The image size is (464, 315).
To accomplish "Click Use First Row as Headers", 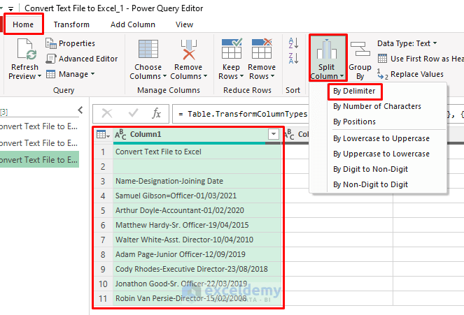I will (x=421, y=59).
